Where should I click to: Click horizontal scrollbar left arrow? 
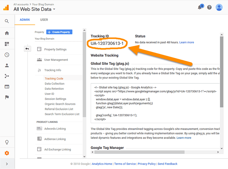tap(92, 152)
